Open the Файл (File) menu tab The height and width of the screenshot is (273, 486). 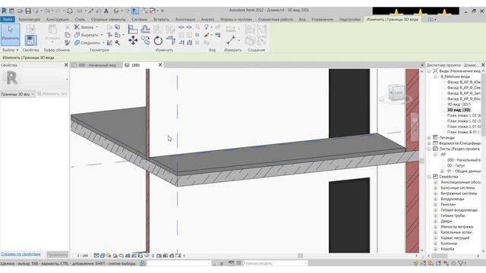click(x=8, y=19)
